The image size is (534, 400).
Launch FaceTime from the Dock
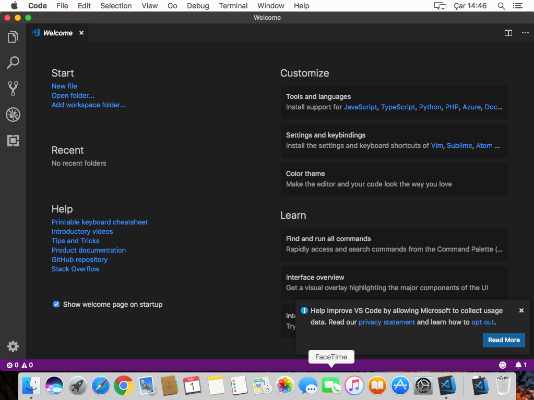pyautogui.click(x=331, y=385)
